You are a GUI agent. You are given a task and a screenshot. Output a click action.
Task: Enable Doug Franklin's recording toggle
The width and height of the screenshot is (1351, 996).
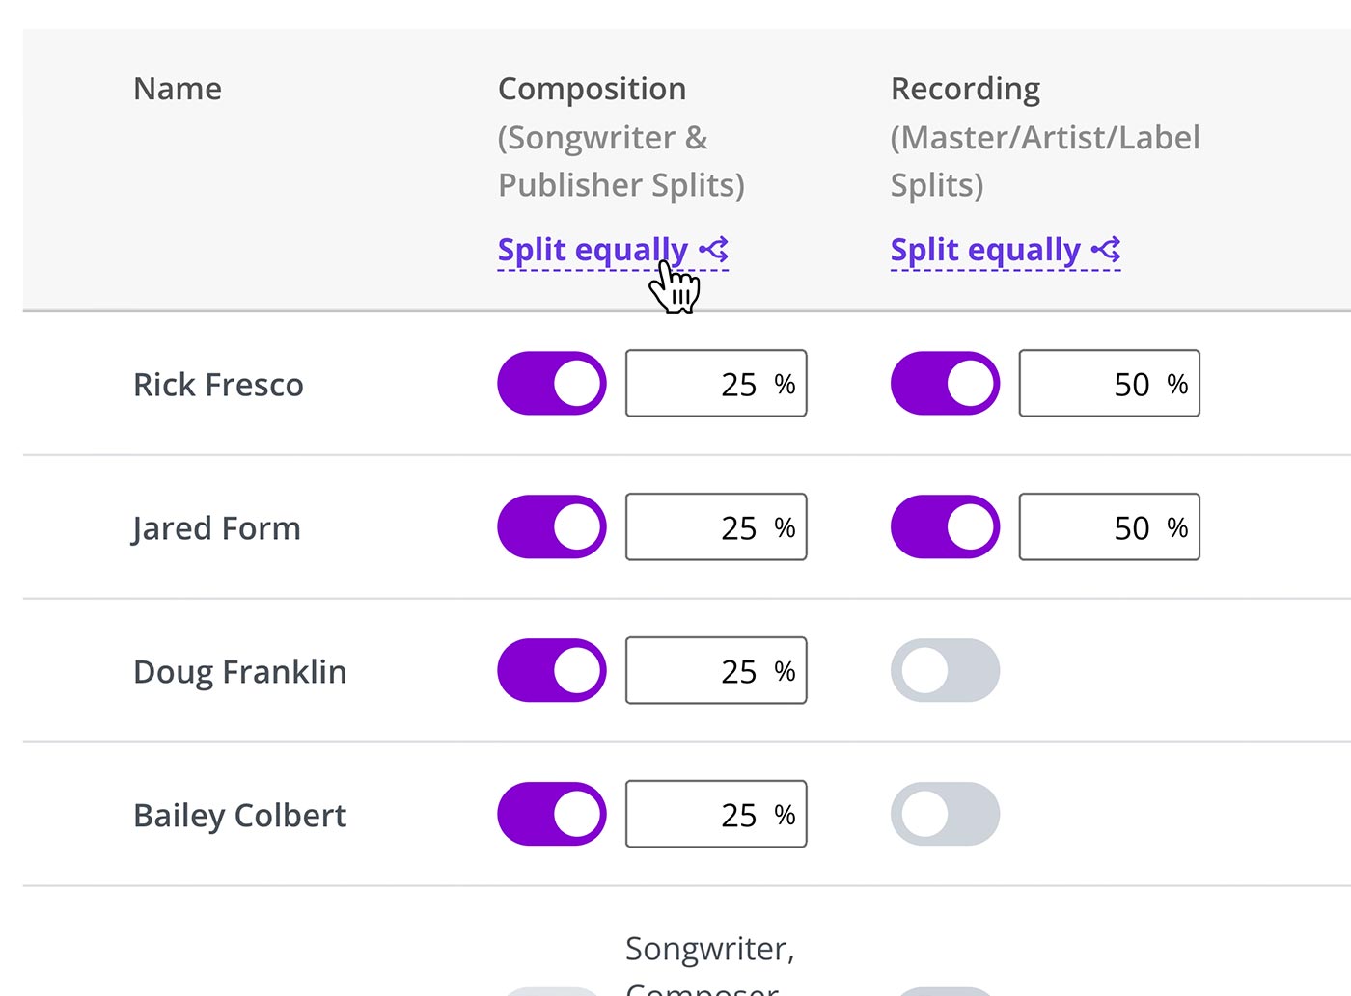coord(945,671)
